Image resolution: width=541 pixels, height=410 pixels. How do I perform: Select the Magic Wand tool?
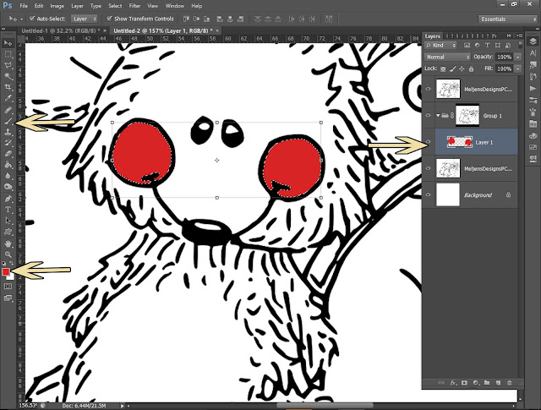point(8,76)
